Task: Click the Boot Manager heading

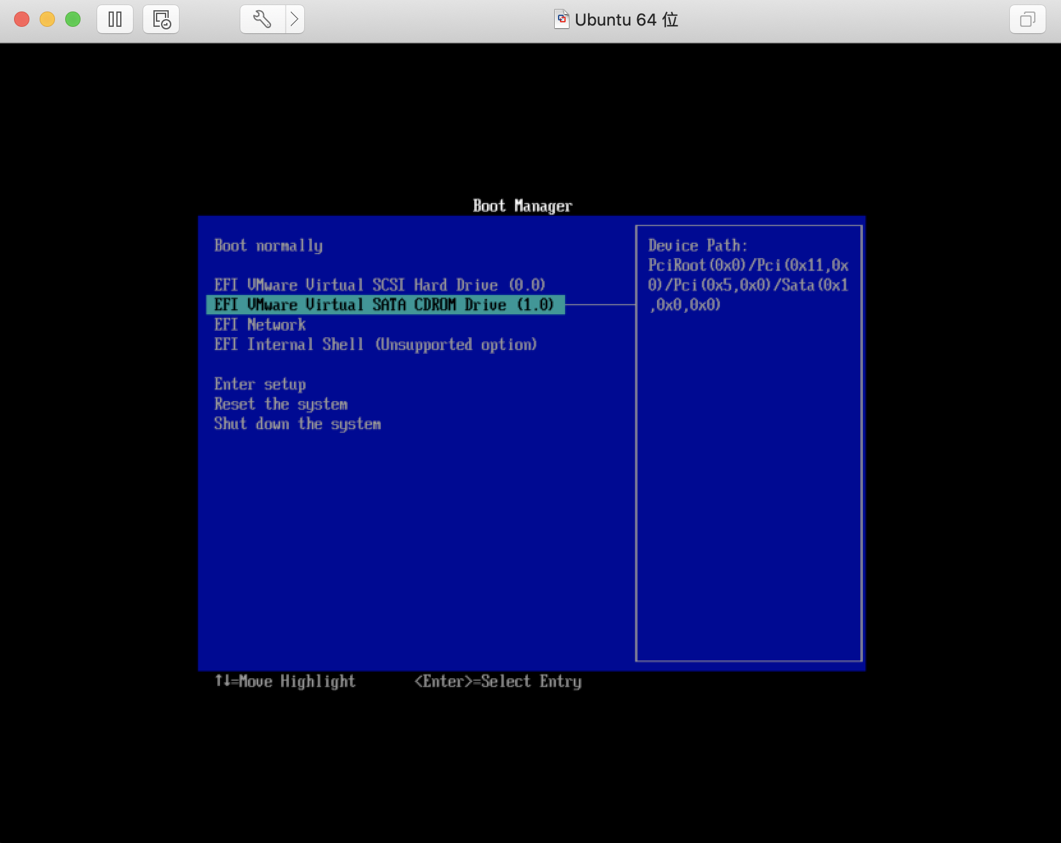Action: [522, 206]
